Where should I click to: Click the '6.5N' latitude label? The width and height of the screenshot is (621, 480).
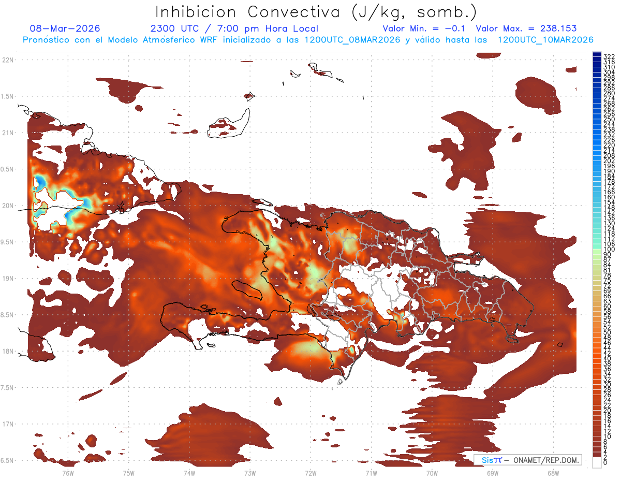pyautogui.click(x=8, y=460)
